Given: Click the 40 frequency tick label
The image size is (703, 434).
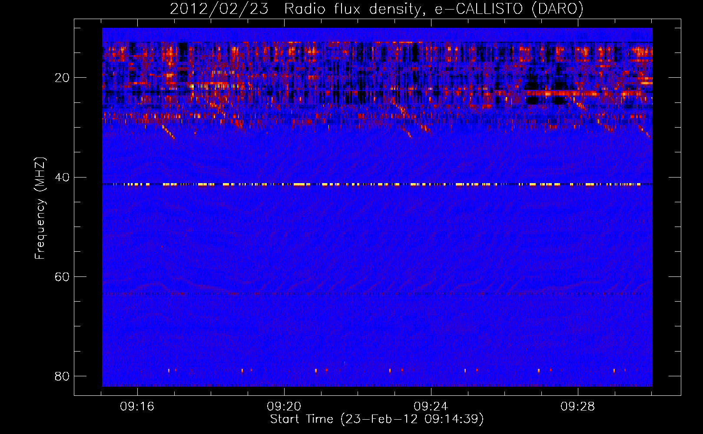Looking at the screenshot, I should (x=62, y=177).
